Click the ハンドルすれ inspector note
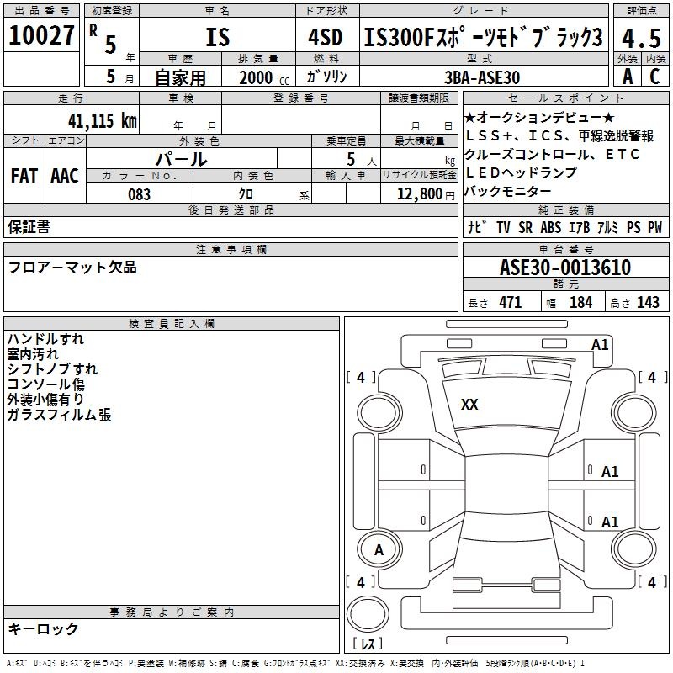This screenshot has width=673, height=673. coord(45,339)
